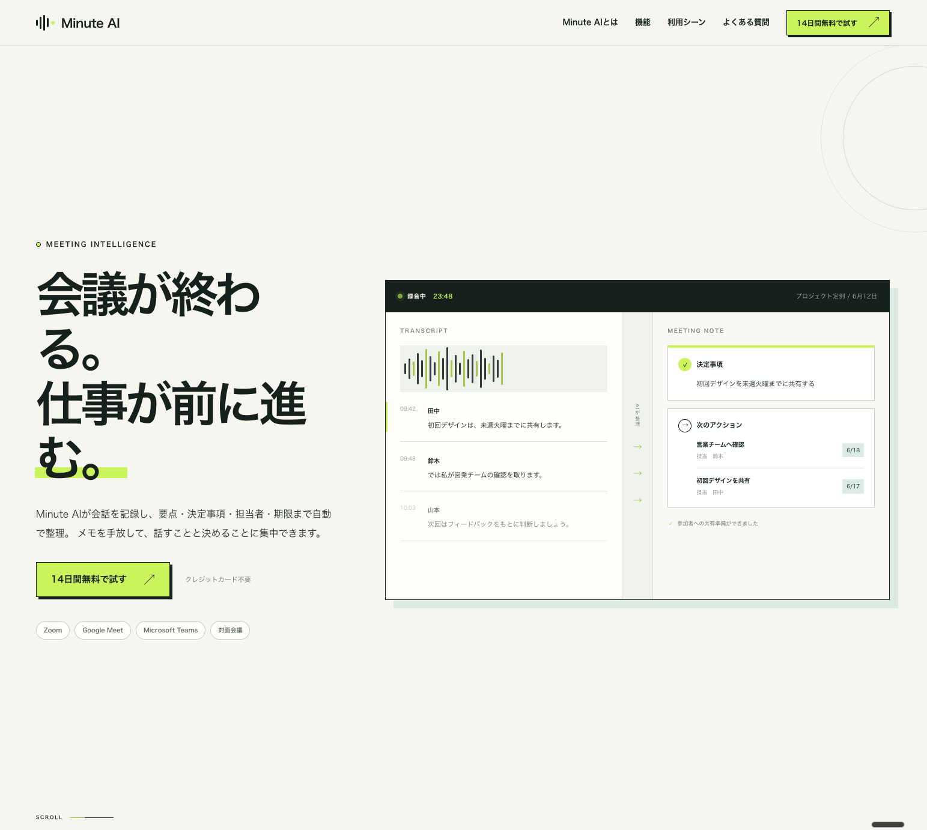
Task: Open the 営業チームへ確認 action item
Action: coord(780,450)
